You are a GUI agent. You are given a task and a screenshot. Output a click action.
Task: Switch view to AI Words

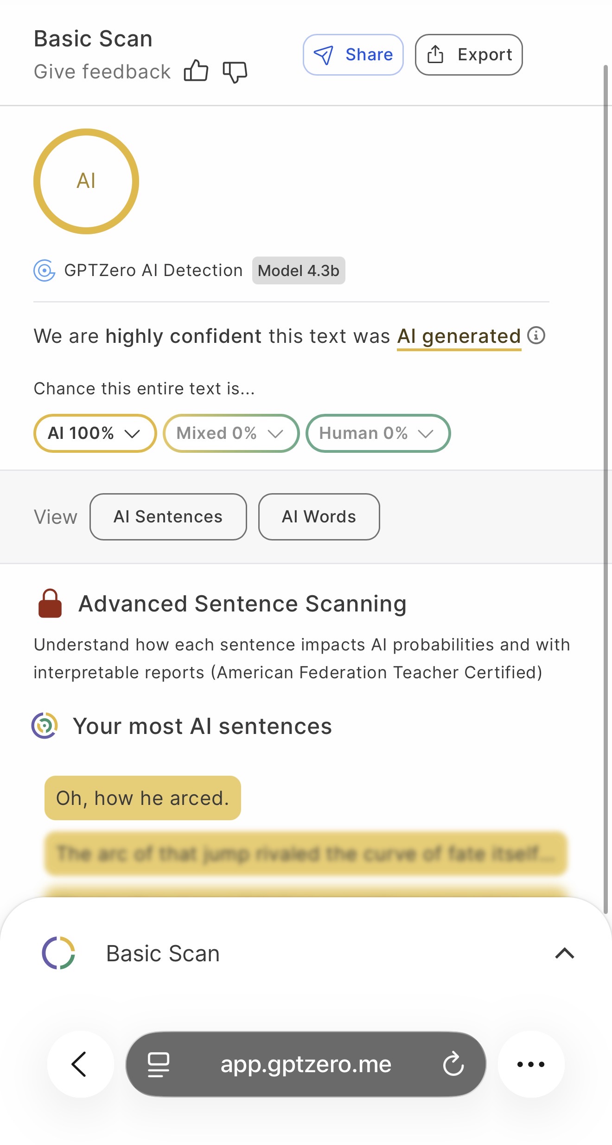pyautogui.click(x=319, y=517)
